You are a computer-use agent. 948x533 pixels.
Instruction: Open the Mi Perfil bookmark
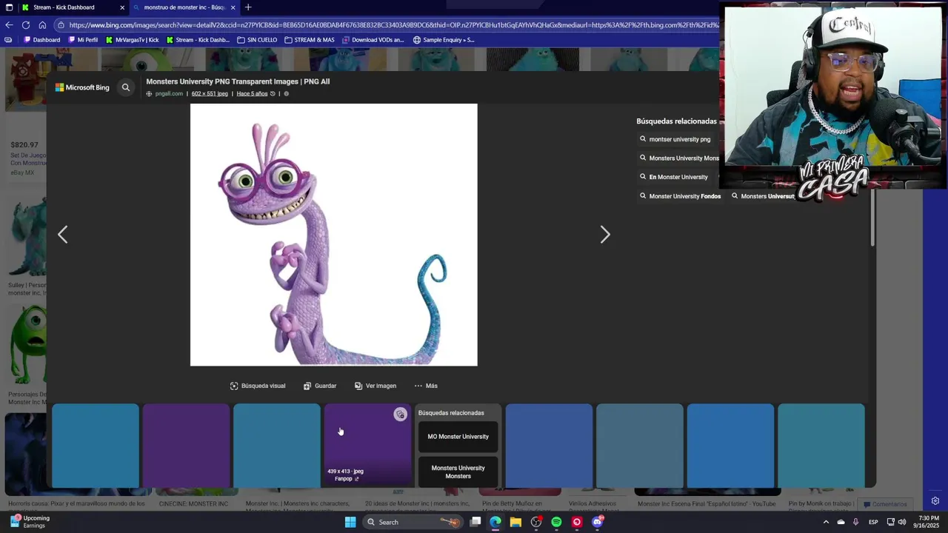click(x=83, y=40)
